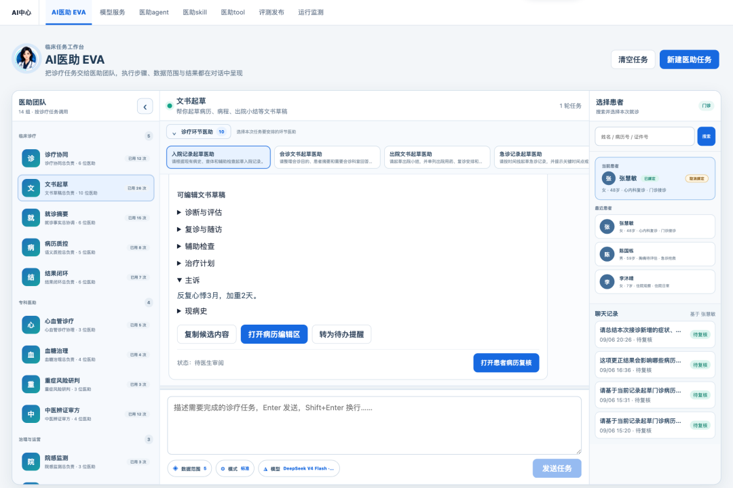Click the avatar of current patient 张慧敏
The image size is (733, 488).
point(608,178)
